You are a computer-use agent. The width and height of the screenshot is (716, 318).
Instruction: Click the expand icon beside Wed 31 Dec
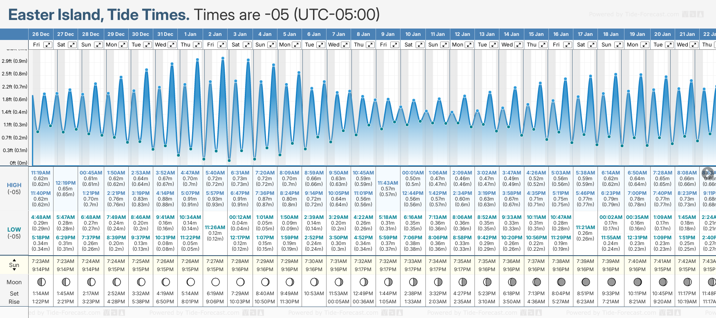(172, 45)
